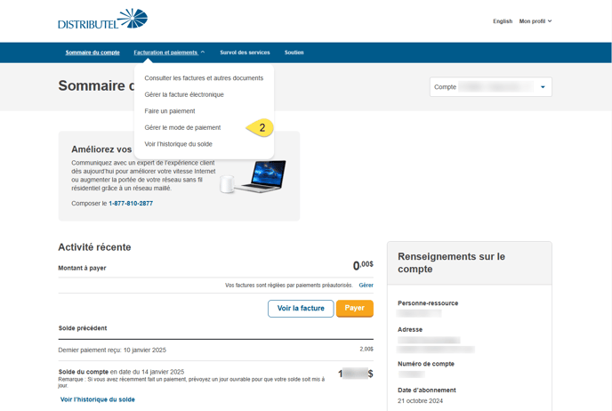
Task: Click the Solde précédent label
Action: (83, 328)
